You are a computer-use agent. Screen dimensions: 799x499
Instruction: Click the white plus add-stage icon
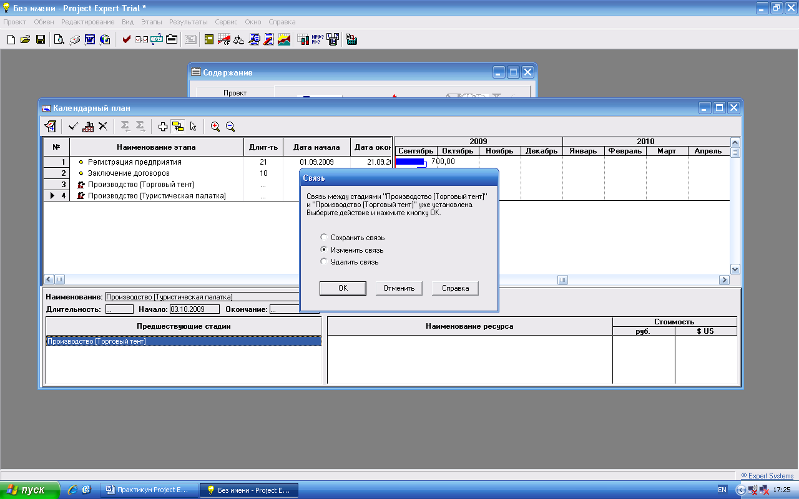163,126
